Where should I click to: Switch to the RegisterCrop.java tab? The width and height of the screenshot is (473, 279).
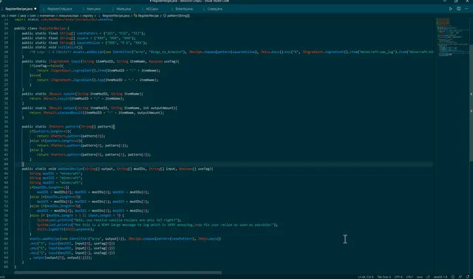pyautogui.click(x=59, y=9)
